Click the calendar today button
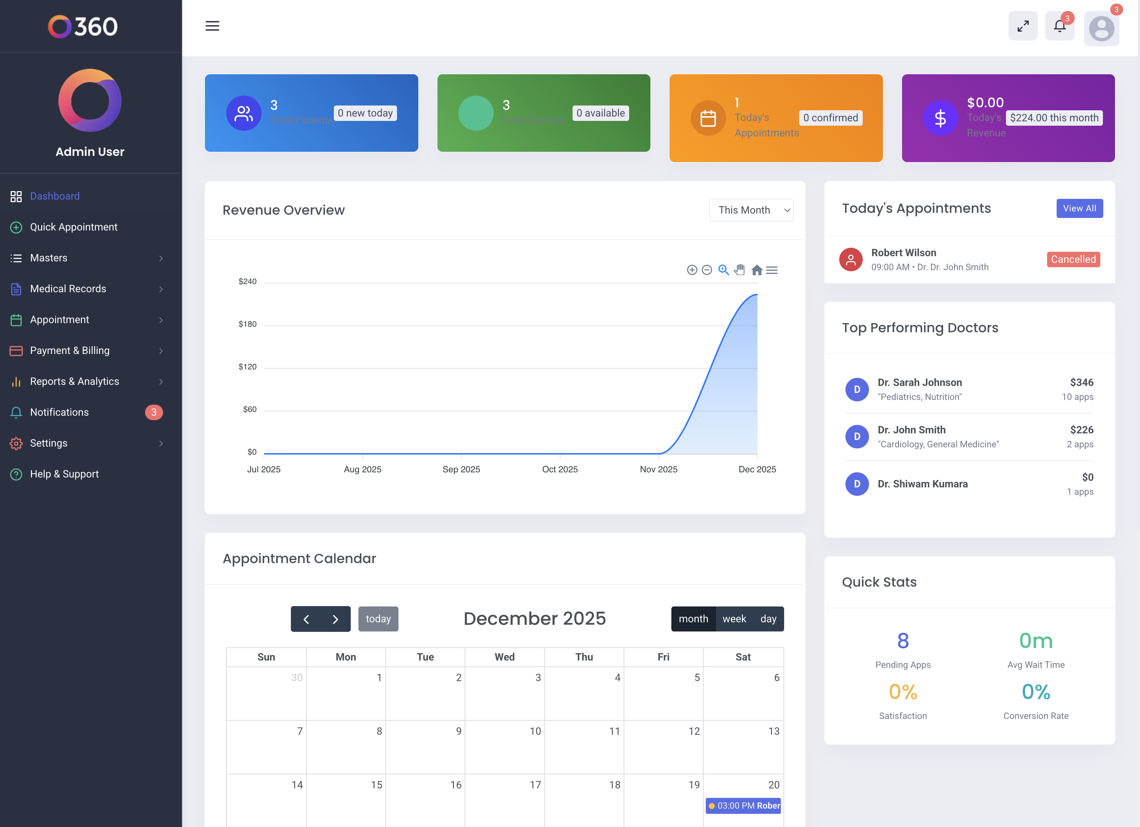Screen dimensions: 1140x827 point(378,619)
